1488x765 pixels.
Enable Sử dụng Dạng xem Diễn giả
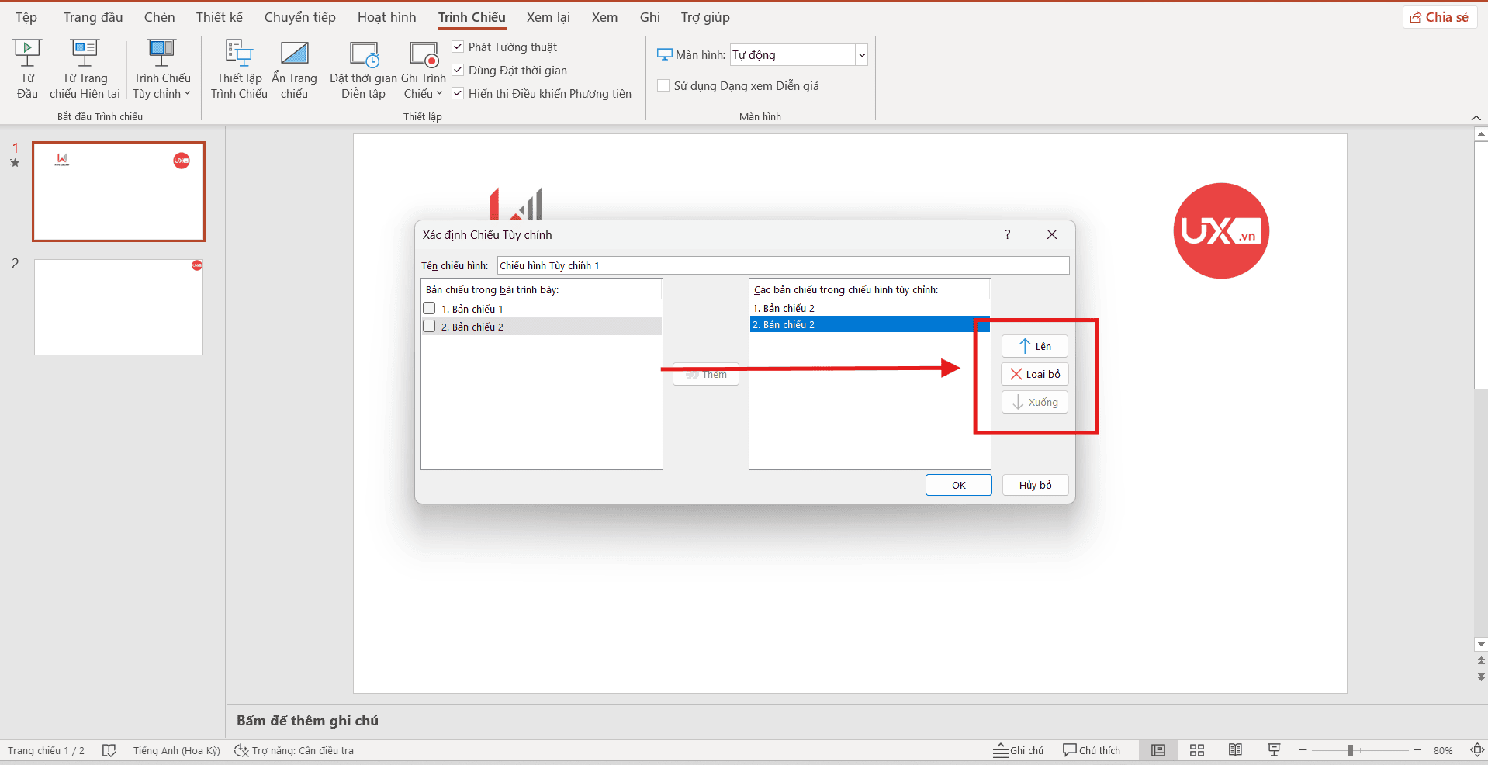click(664, 86)
